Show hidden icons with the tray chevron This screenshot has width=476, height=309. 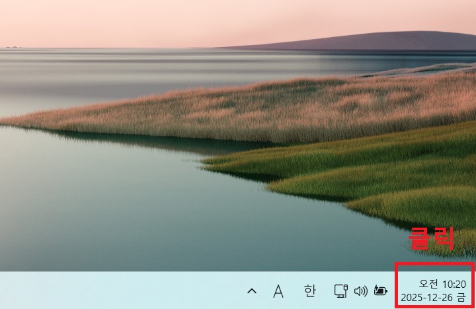252,291
